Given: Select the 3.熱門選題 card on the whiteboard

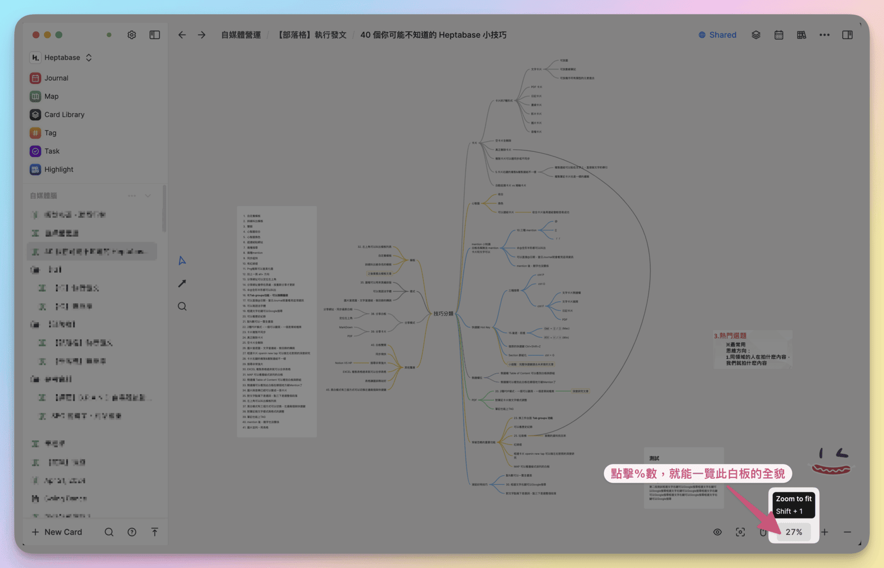Looking at the screenshot, I should coord(753,349).
